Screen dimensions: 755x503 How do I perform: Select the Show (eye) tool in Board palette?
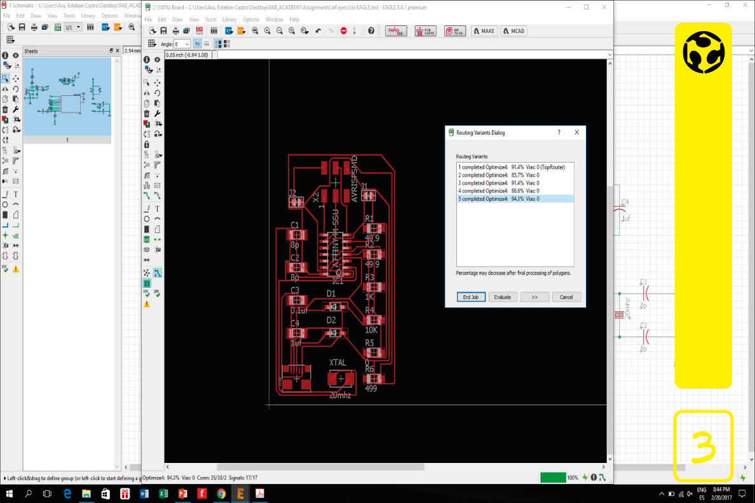[x=157, y=59]
